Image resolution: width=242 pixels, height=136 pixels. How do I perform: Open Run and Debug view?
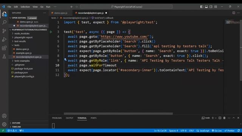(4, 39)
